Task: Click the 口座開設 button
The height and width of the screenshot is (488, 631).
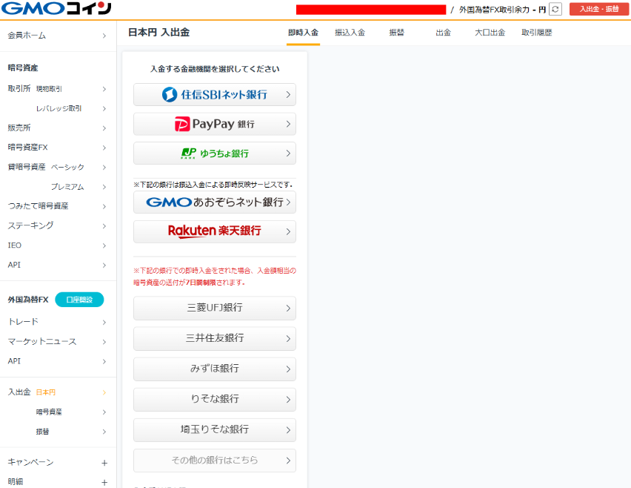Action: click(x=79, y=300)
